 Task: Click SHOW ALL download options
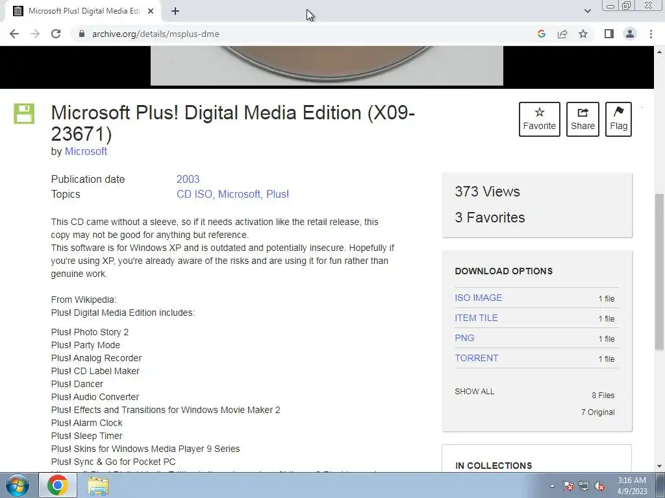474,391
